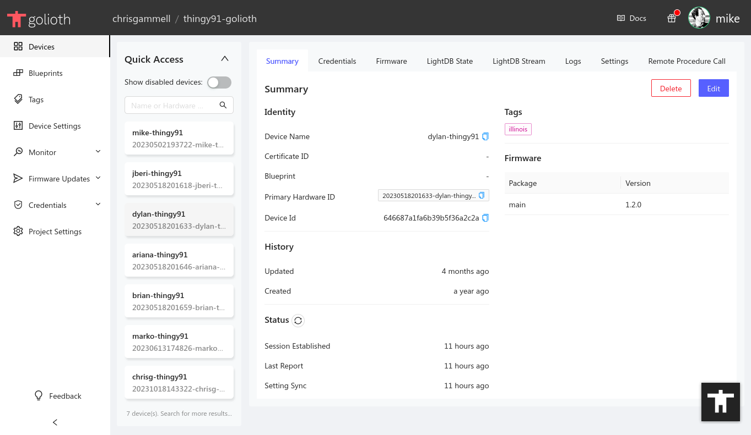Refresh the device Status section

298,321
